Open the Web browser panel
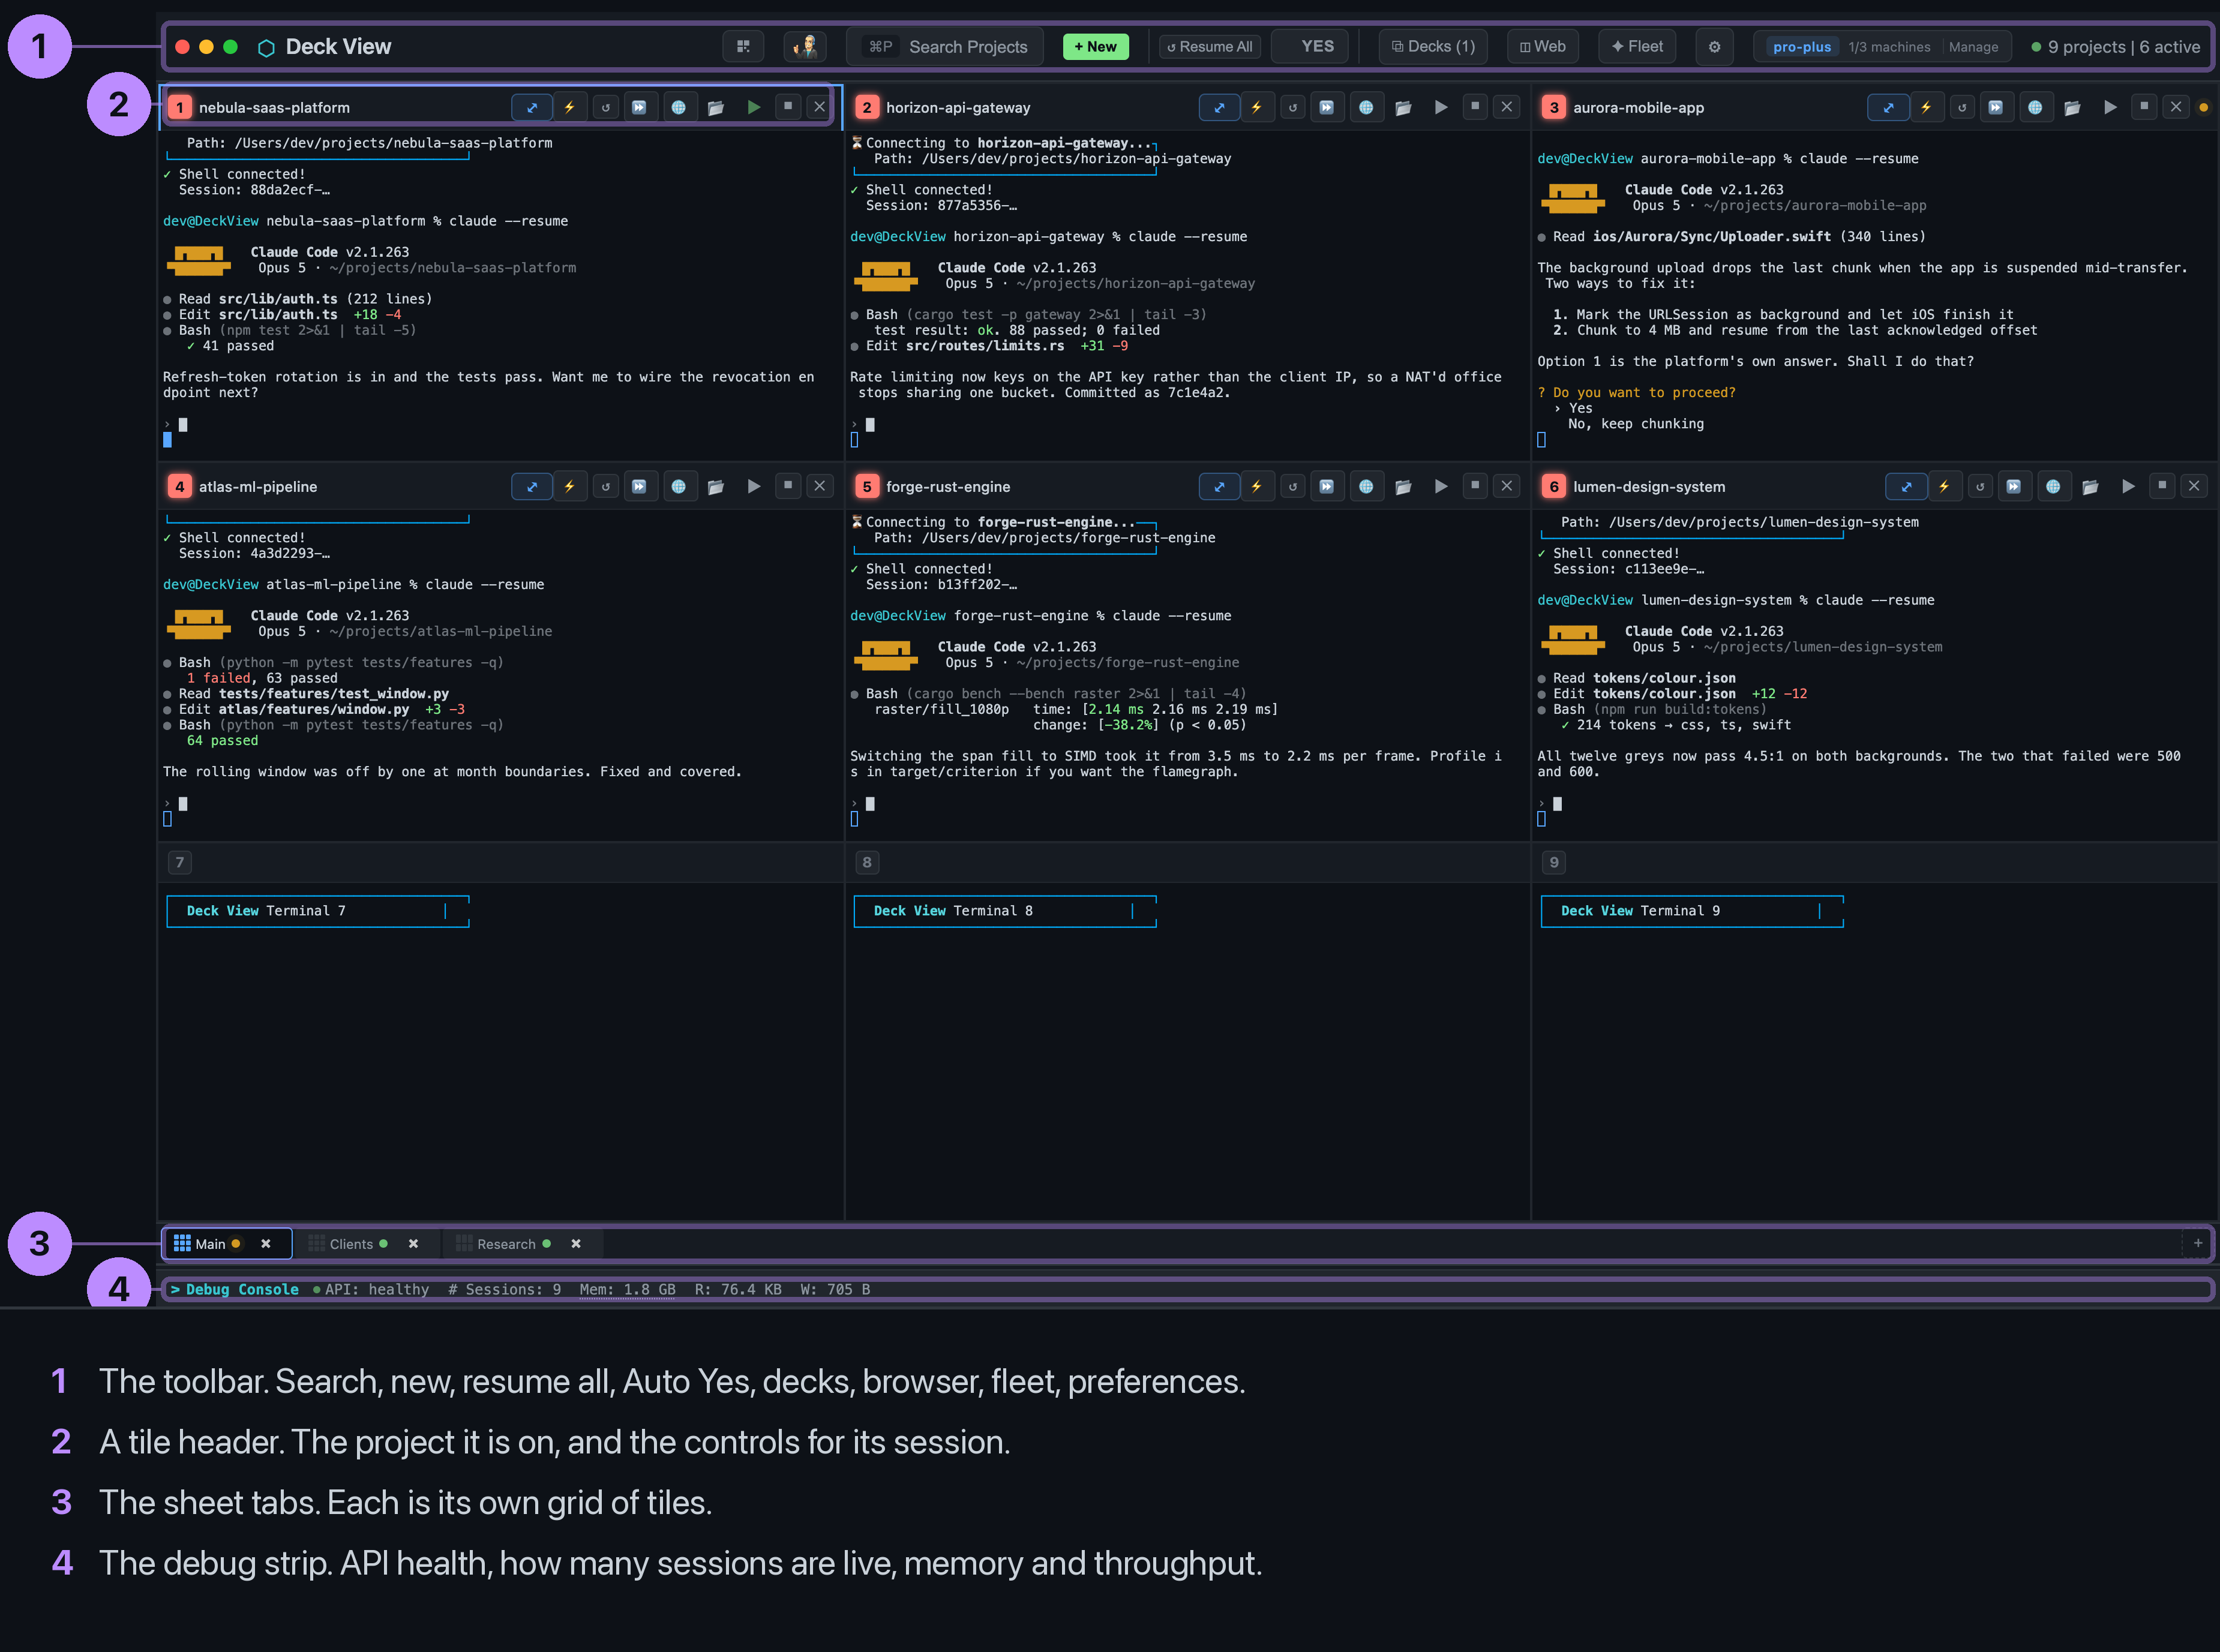The image size is (2220, 1652). click(x=1543, y=46)
